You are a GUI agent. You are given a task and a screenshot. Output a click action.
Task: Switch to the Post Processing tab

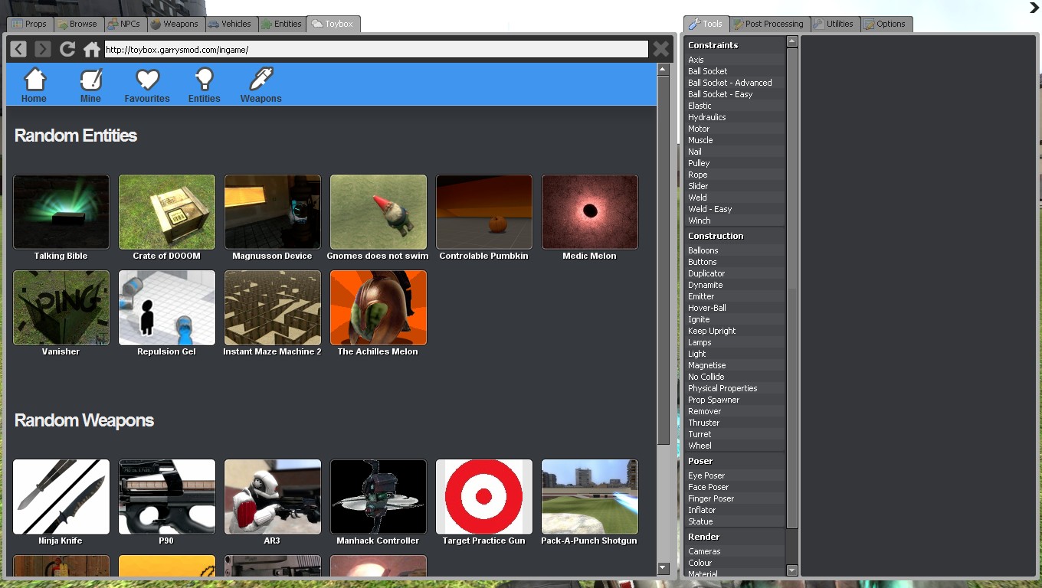tap(768, 24)
